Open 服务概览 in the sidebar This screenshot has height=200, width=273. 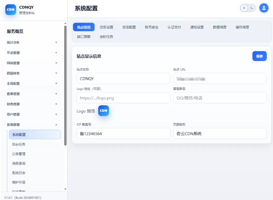[x=15, y=31]
